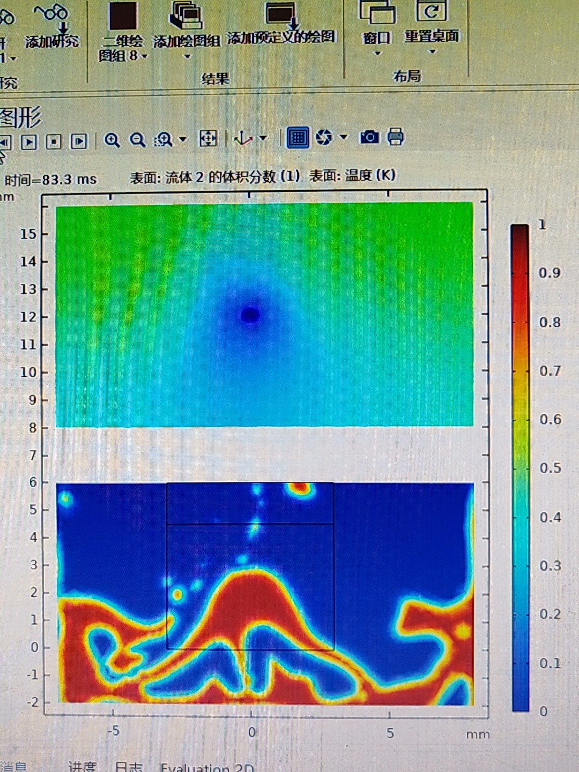The width and height of the screenshot is (579, 772).
Task: Click the legend value 0.9
Action: 550,273
